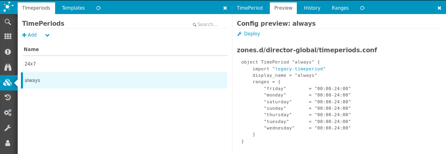Open the search magnifier in sidebar
The image size is (446, 154).
(x=8, y=22)
